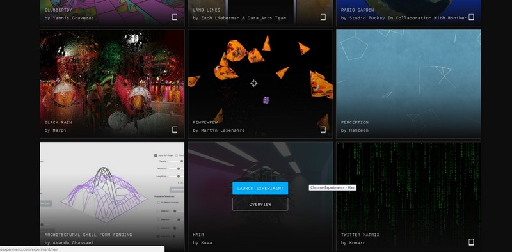Open Architectural Shell Form Finding card

[x=112, y=196]
